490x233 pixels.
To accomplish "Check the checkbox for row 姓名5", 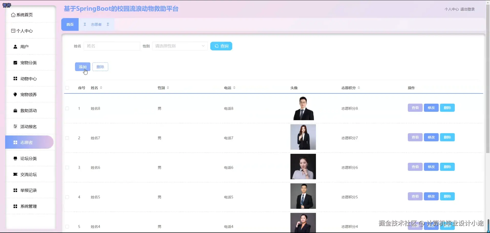I will point(67,197).
